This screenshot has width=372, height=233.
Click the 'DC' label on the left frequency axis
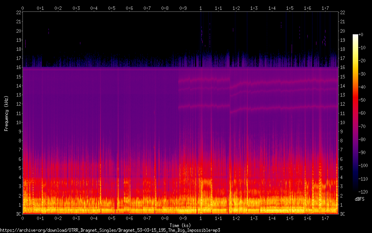(x=18, y=214)
